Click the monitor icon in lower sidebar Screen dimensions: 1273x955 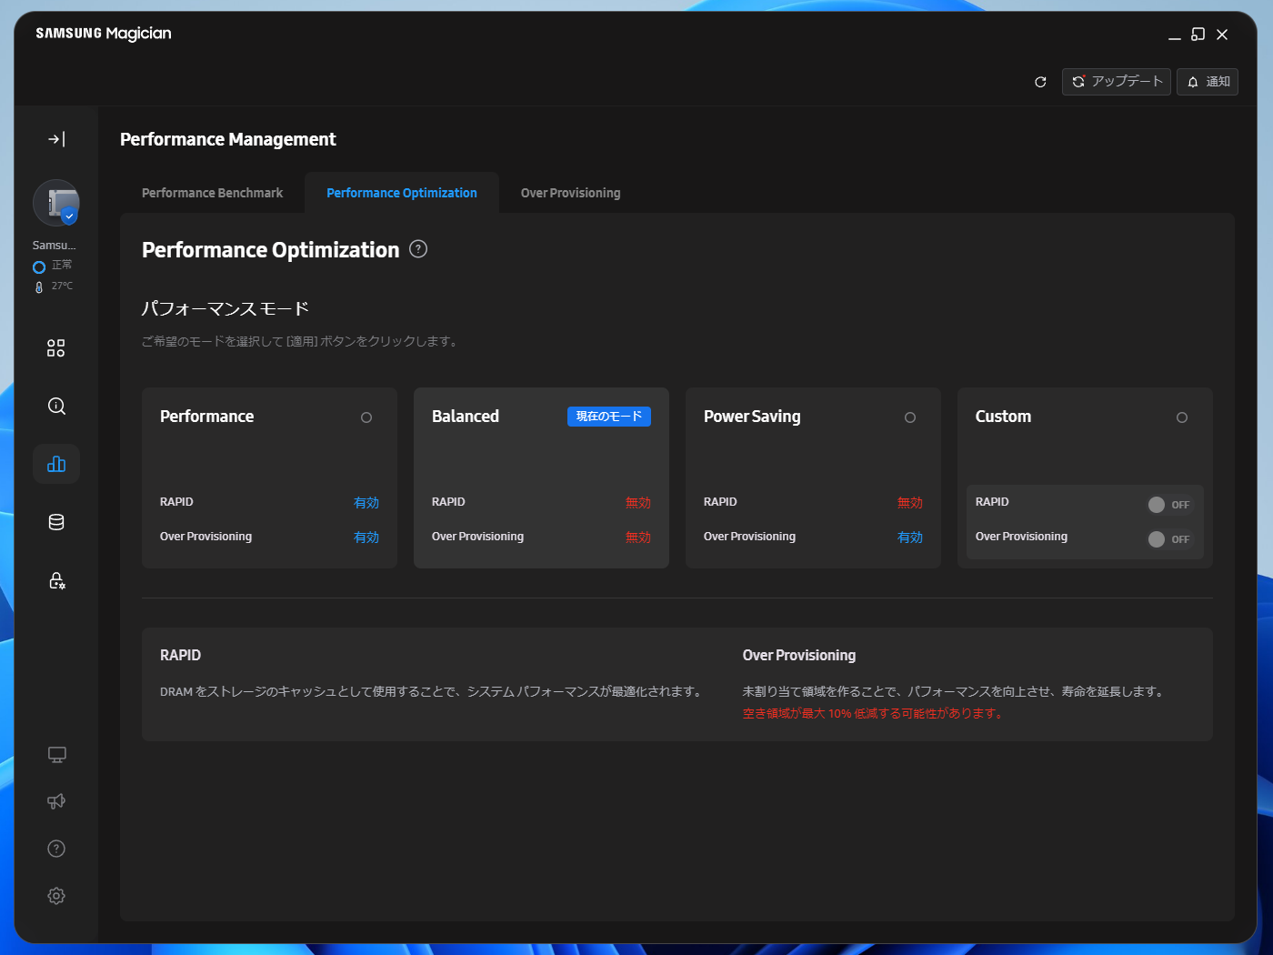[x=56, y=755]
